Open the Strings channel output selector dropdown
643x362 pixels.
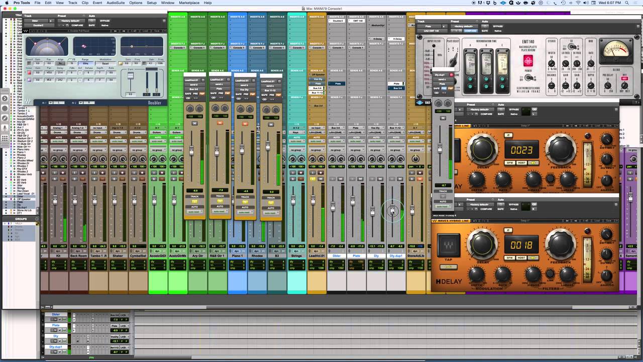[296, 132]
